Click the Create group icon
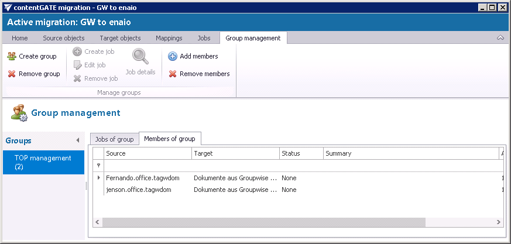 [12, 56]
